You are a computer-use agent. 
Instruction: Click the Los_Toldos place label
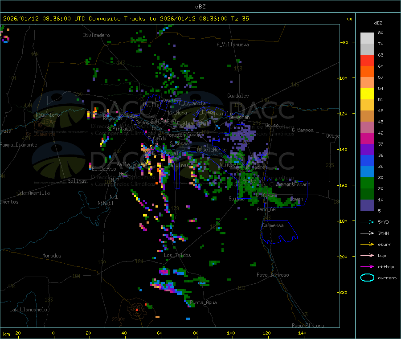[x=177, y=255]
